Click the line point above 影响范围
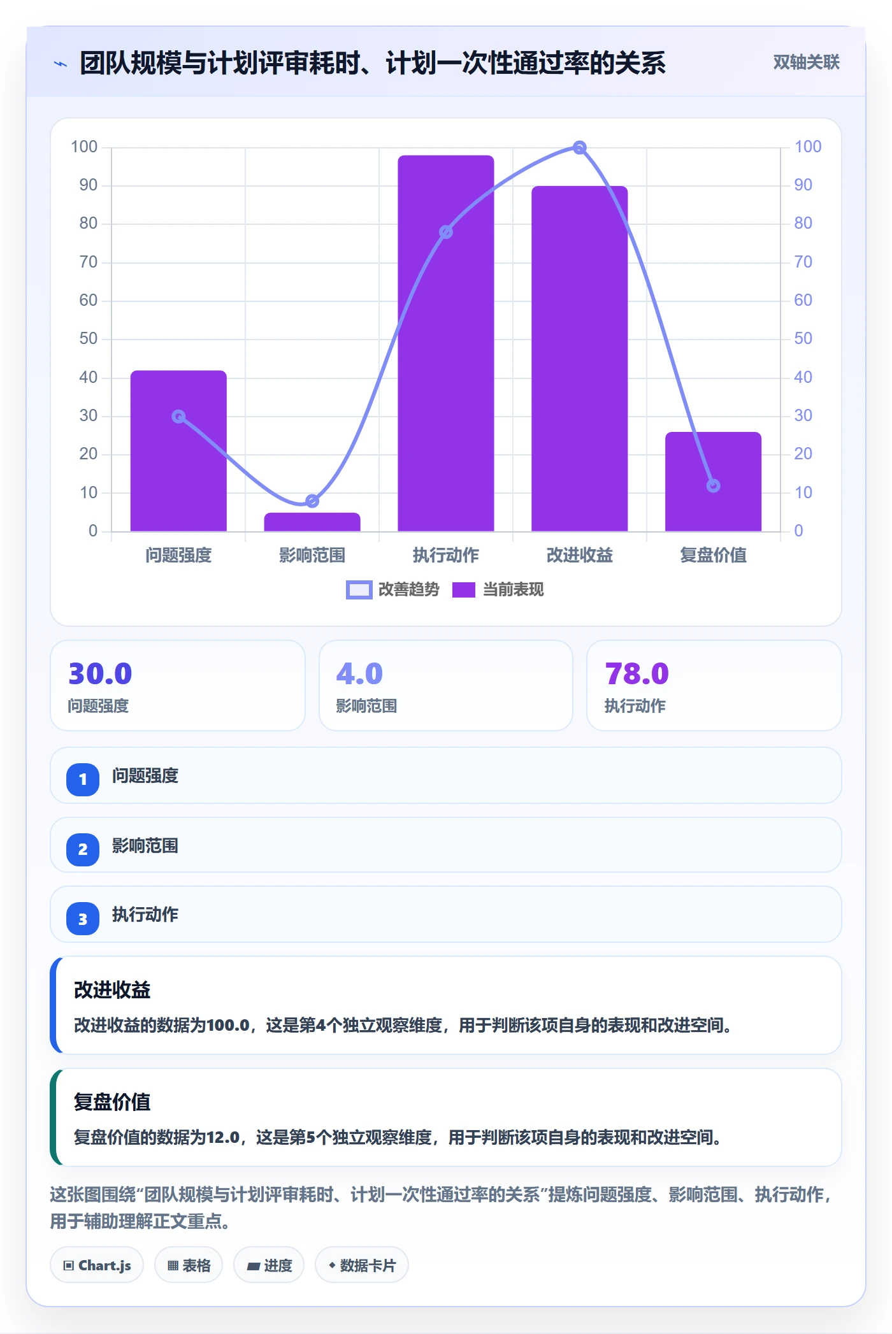Image resolution: width=892 pixels, height=1334 pixels. pos(312,501)
